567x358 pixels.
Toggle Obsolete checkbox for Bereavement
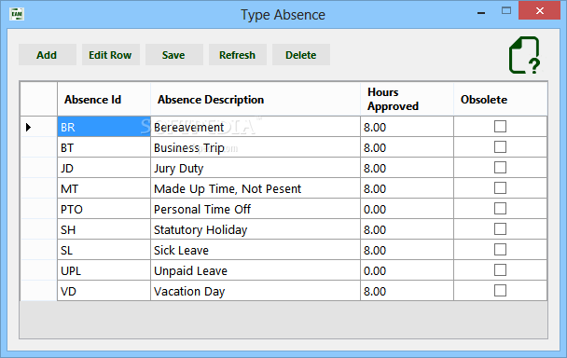click(x=500, y=127)
